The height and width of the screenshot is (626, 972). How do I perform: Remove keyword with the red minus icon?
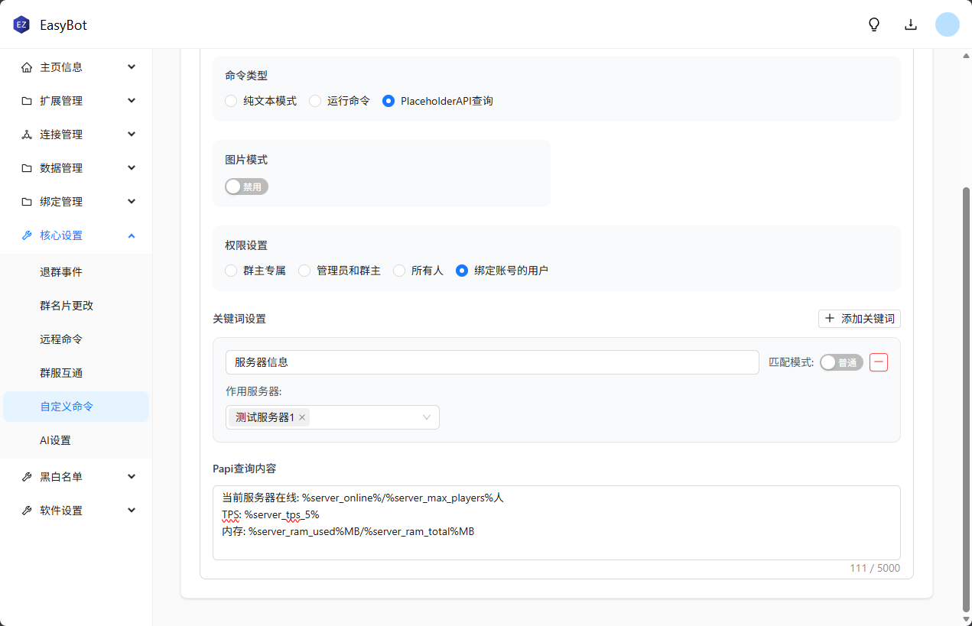879,362
